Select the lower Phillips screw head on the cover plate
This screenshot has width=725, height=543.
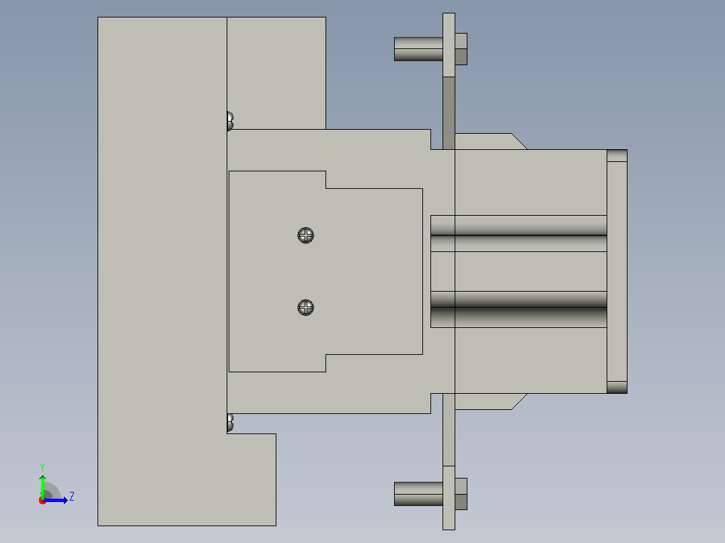coord(305,307)
